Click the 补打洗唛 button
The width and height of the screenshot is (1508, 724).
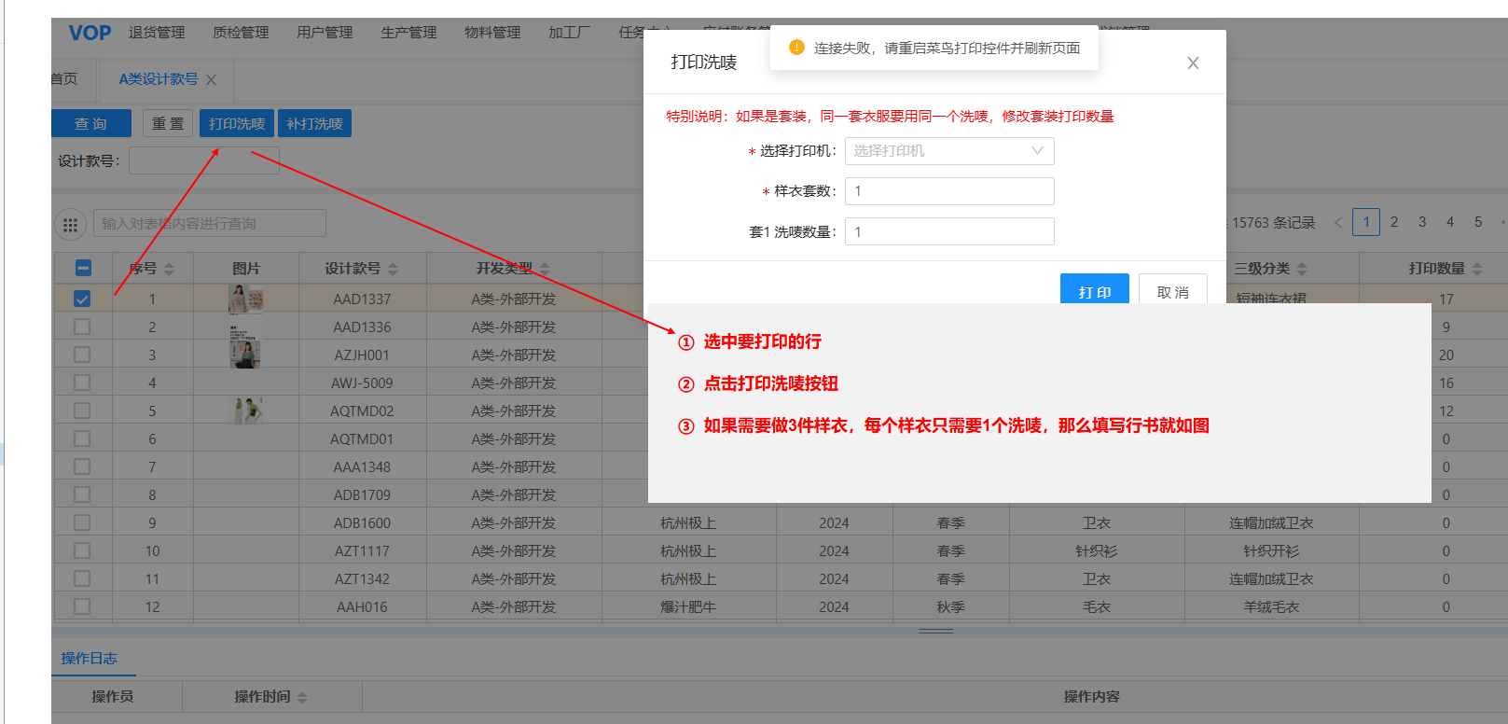(314, 124)
